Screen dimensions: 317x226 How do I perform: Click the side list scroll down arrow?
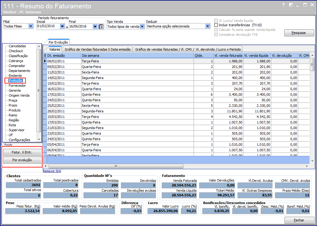(39, 140)
